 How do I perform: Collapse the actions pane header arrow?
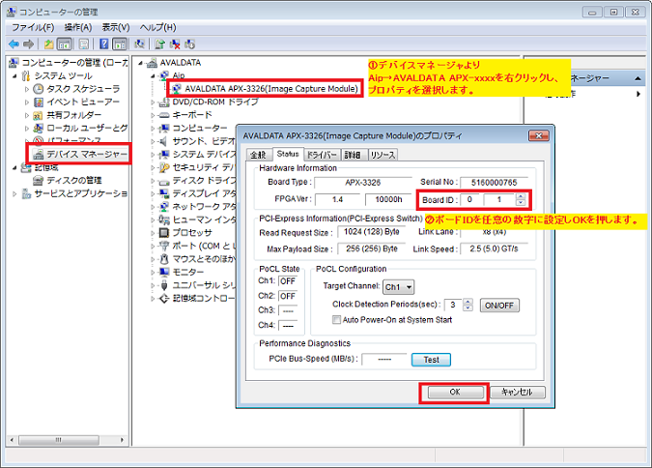click(x=638, y=78)
